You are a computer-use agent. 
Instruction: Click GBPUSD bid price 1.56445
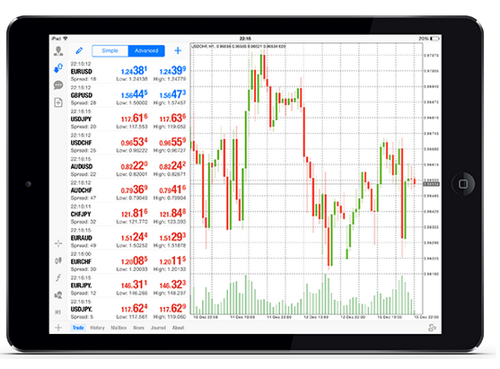coord(135,94)
